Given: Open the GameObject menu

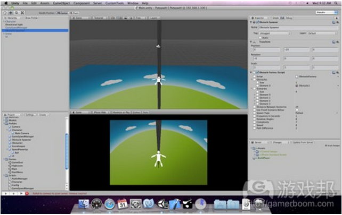Looking at the screenshot, I should (61, 3).
